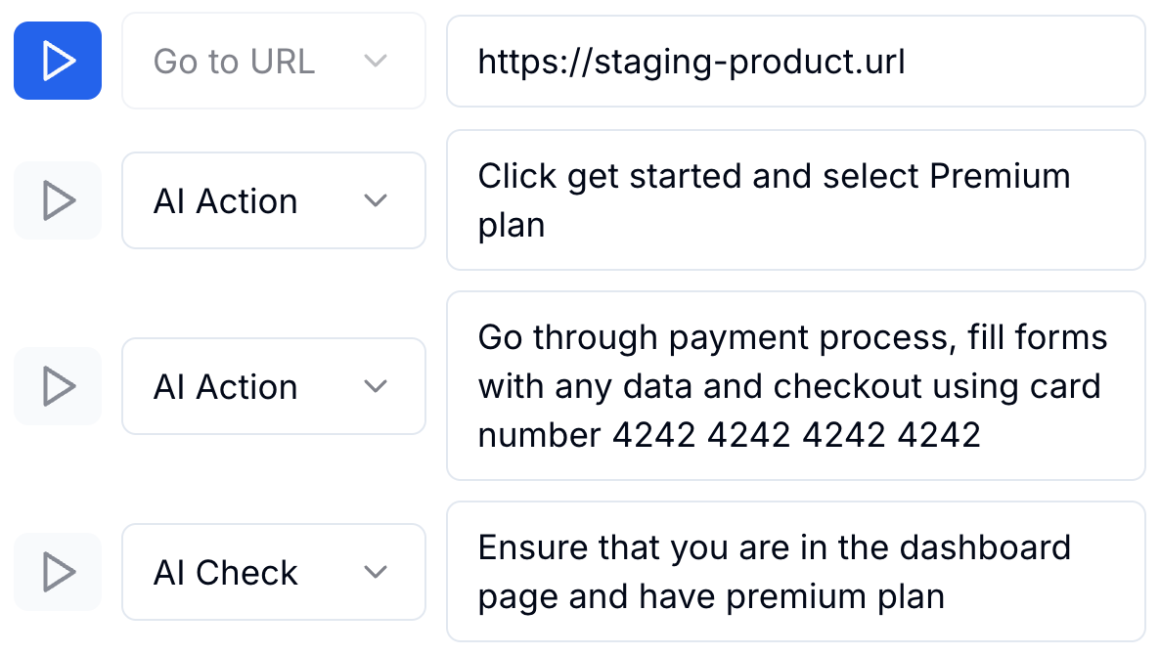Screen dimensions: 1160x655
Task: Click the AI Action label for the Premium plan step
Action: (x=225, y=201)
